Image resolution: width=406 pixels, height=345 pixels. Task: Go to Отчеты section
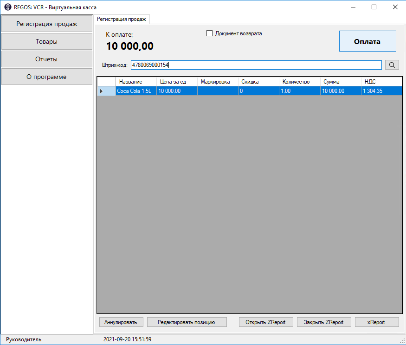pyautogui.click(x=46, y=59)
